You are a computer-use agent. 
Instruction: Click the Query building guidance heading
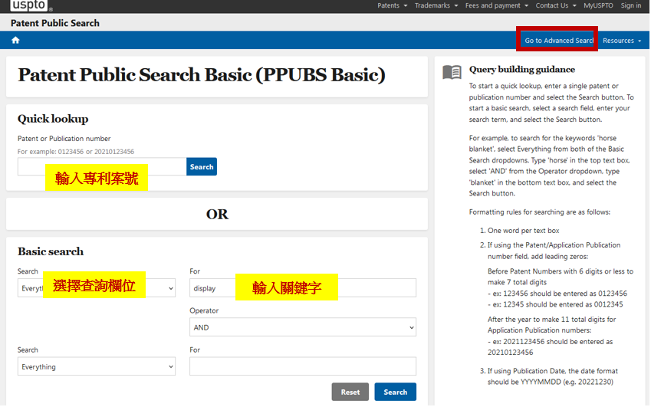click(x=522, y=69)
